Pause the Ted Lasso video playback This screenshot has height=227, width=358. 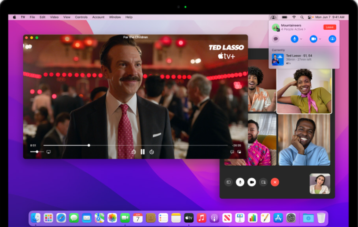tap(143, 152)
